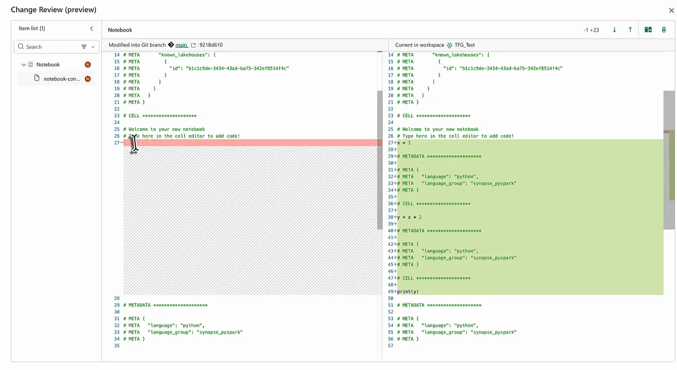Click the -1 +23 change count
Viewport: 677px width, 370px height.
591,30
